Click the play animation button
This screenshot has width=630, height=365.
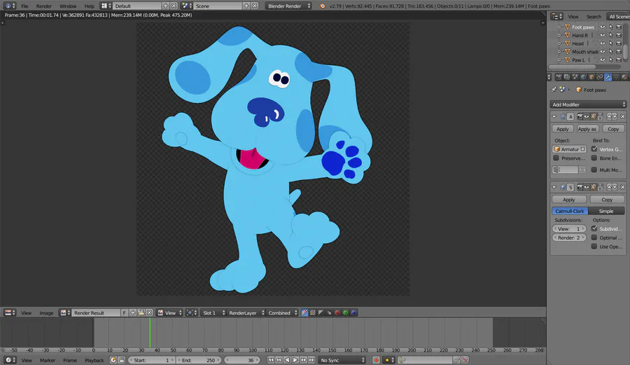(x=295, y=360)
